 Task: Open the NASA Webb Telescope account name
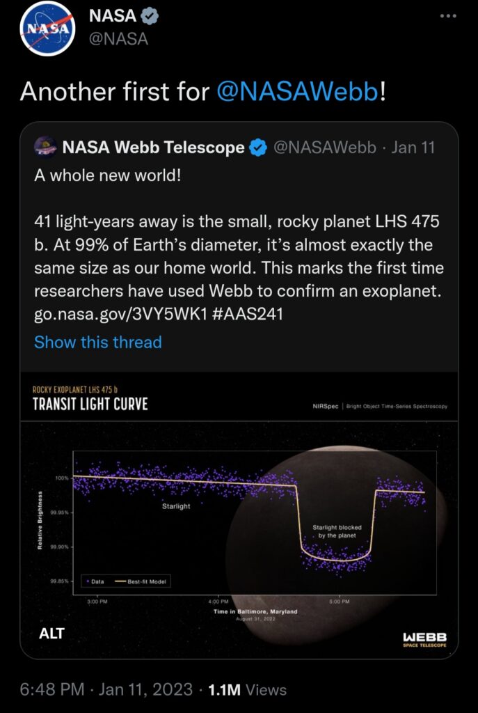click(153, 148)
